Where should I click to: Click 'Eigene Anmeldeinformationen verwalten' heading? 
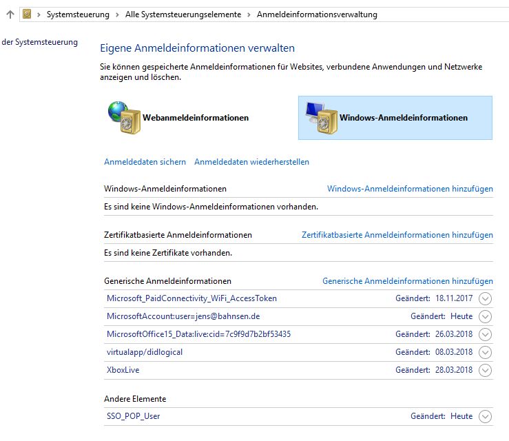tap(197, 48)
